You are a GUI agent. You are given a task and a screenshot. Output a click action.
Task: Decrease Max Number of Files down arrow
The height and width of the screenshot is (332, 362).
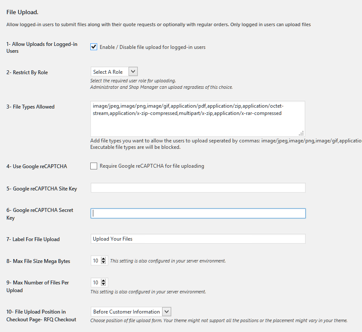click(104, 284)
